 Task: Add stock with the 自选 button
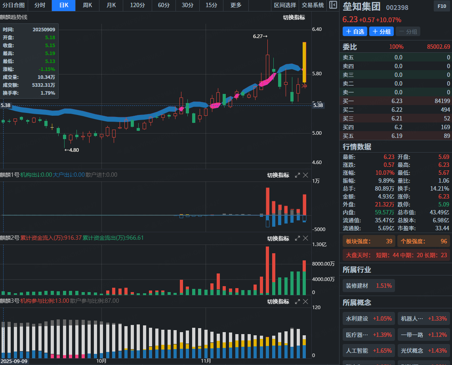(x=355, y=32)
